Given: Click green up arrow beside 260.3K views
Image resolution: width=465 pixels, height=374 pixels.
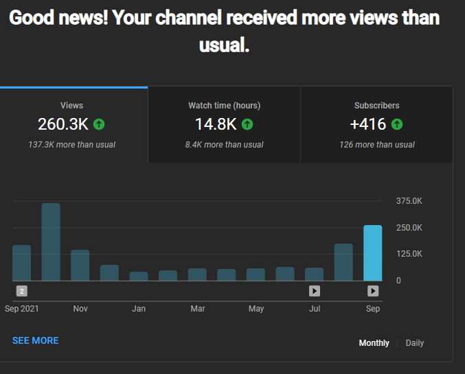Looking at the screenshot, I should tap(99, 124).
